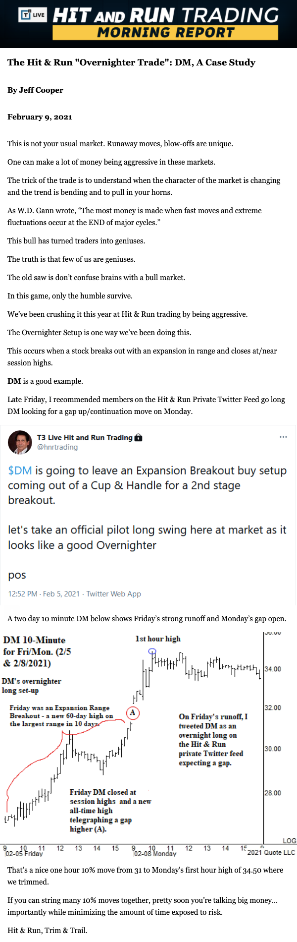
Task: Open the @hnrtrading handle link
Action: click(57, 447)
